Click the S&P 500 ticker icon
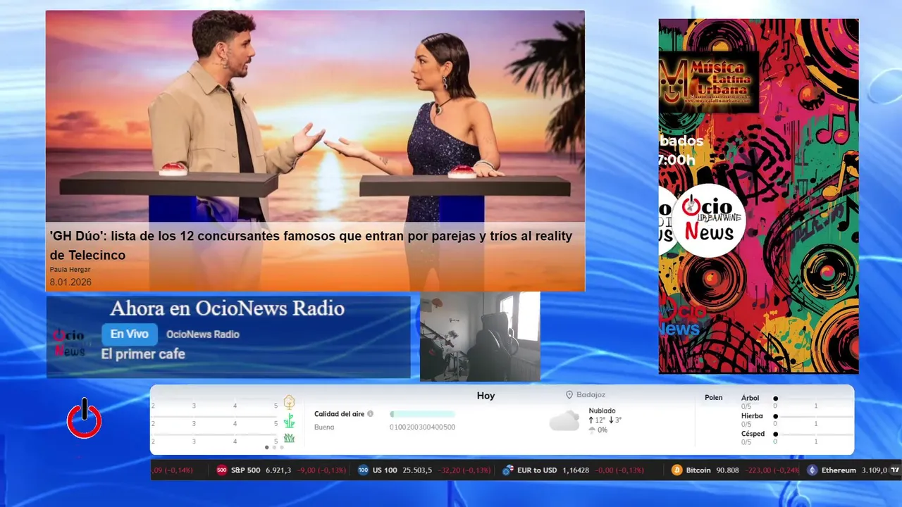 click(x=221, y=470)
